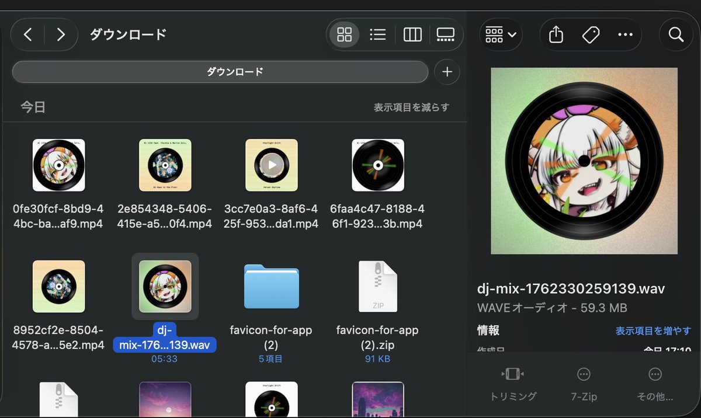Click file name 3cc7e0a3-8af6-425f-953...da1.mp4
The image size is (701, 418).
click(271, 216)
